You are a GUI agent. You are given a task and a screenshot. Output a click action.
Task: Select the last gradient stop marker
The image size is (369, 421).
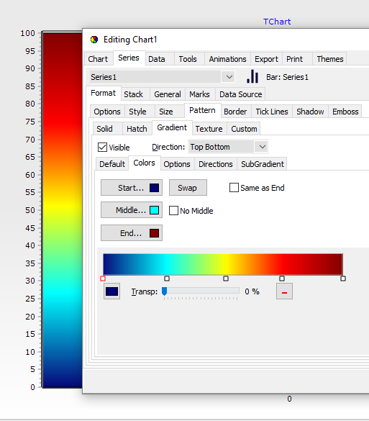[343, 279]
